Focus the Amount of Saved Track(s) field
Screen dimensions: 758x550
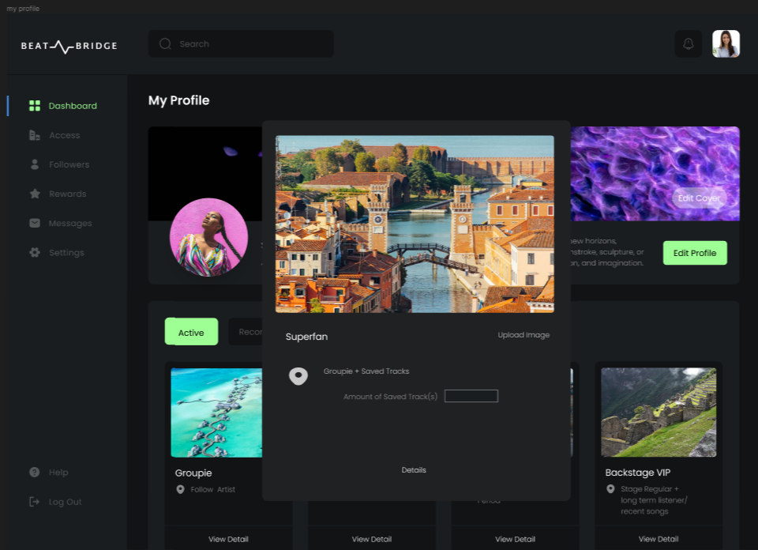pyautogui.click(x=471, y=396)
